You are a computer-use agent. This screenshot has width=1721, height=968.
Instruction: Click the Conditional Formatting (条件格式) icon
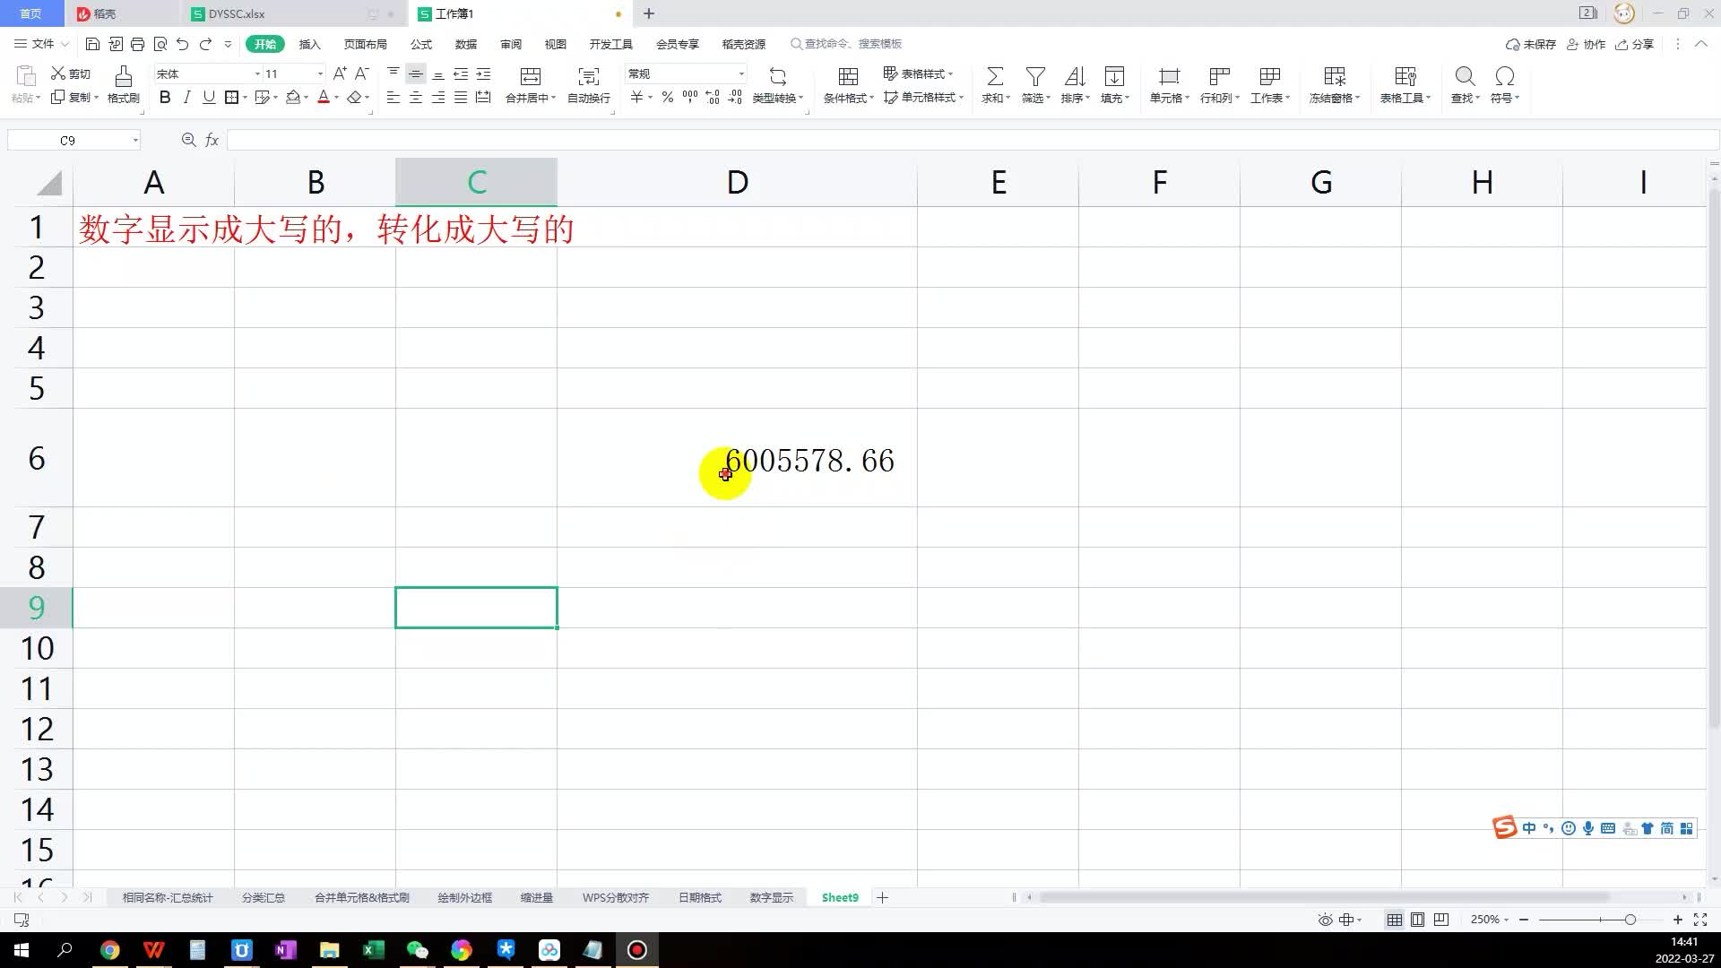(x=848, y=76)
